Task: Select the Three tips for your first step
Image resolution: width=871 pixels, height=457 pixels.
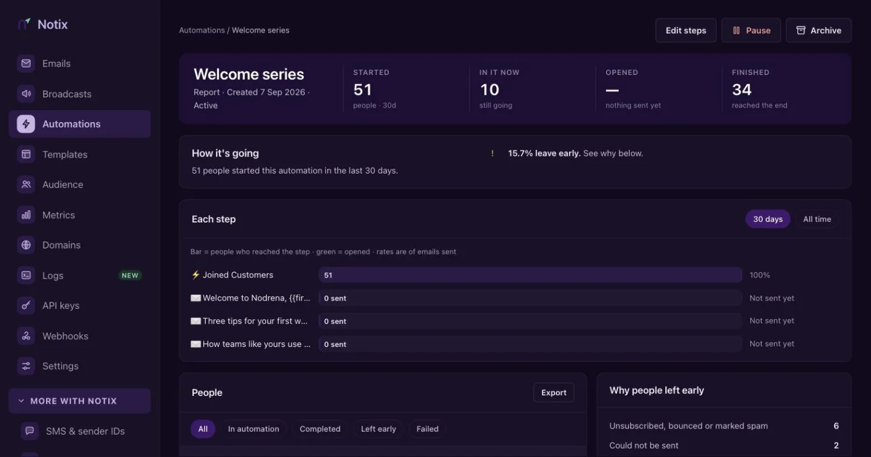Action: (250, 321)
